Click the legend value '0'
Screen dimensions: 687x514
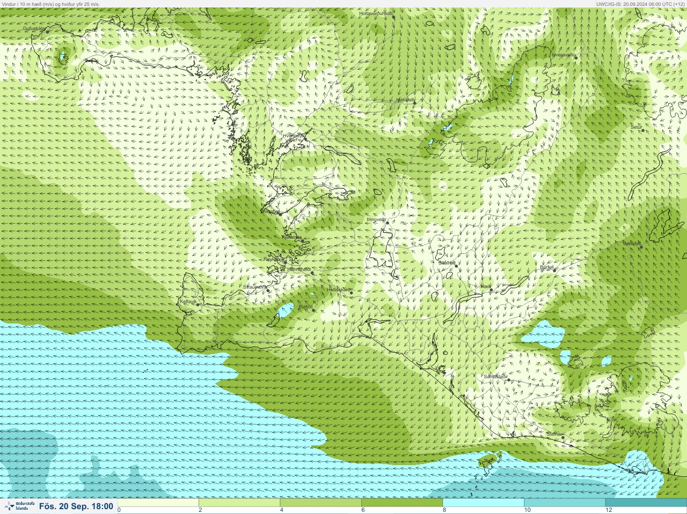coord(119,510)
